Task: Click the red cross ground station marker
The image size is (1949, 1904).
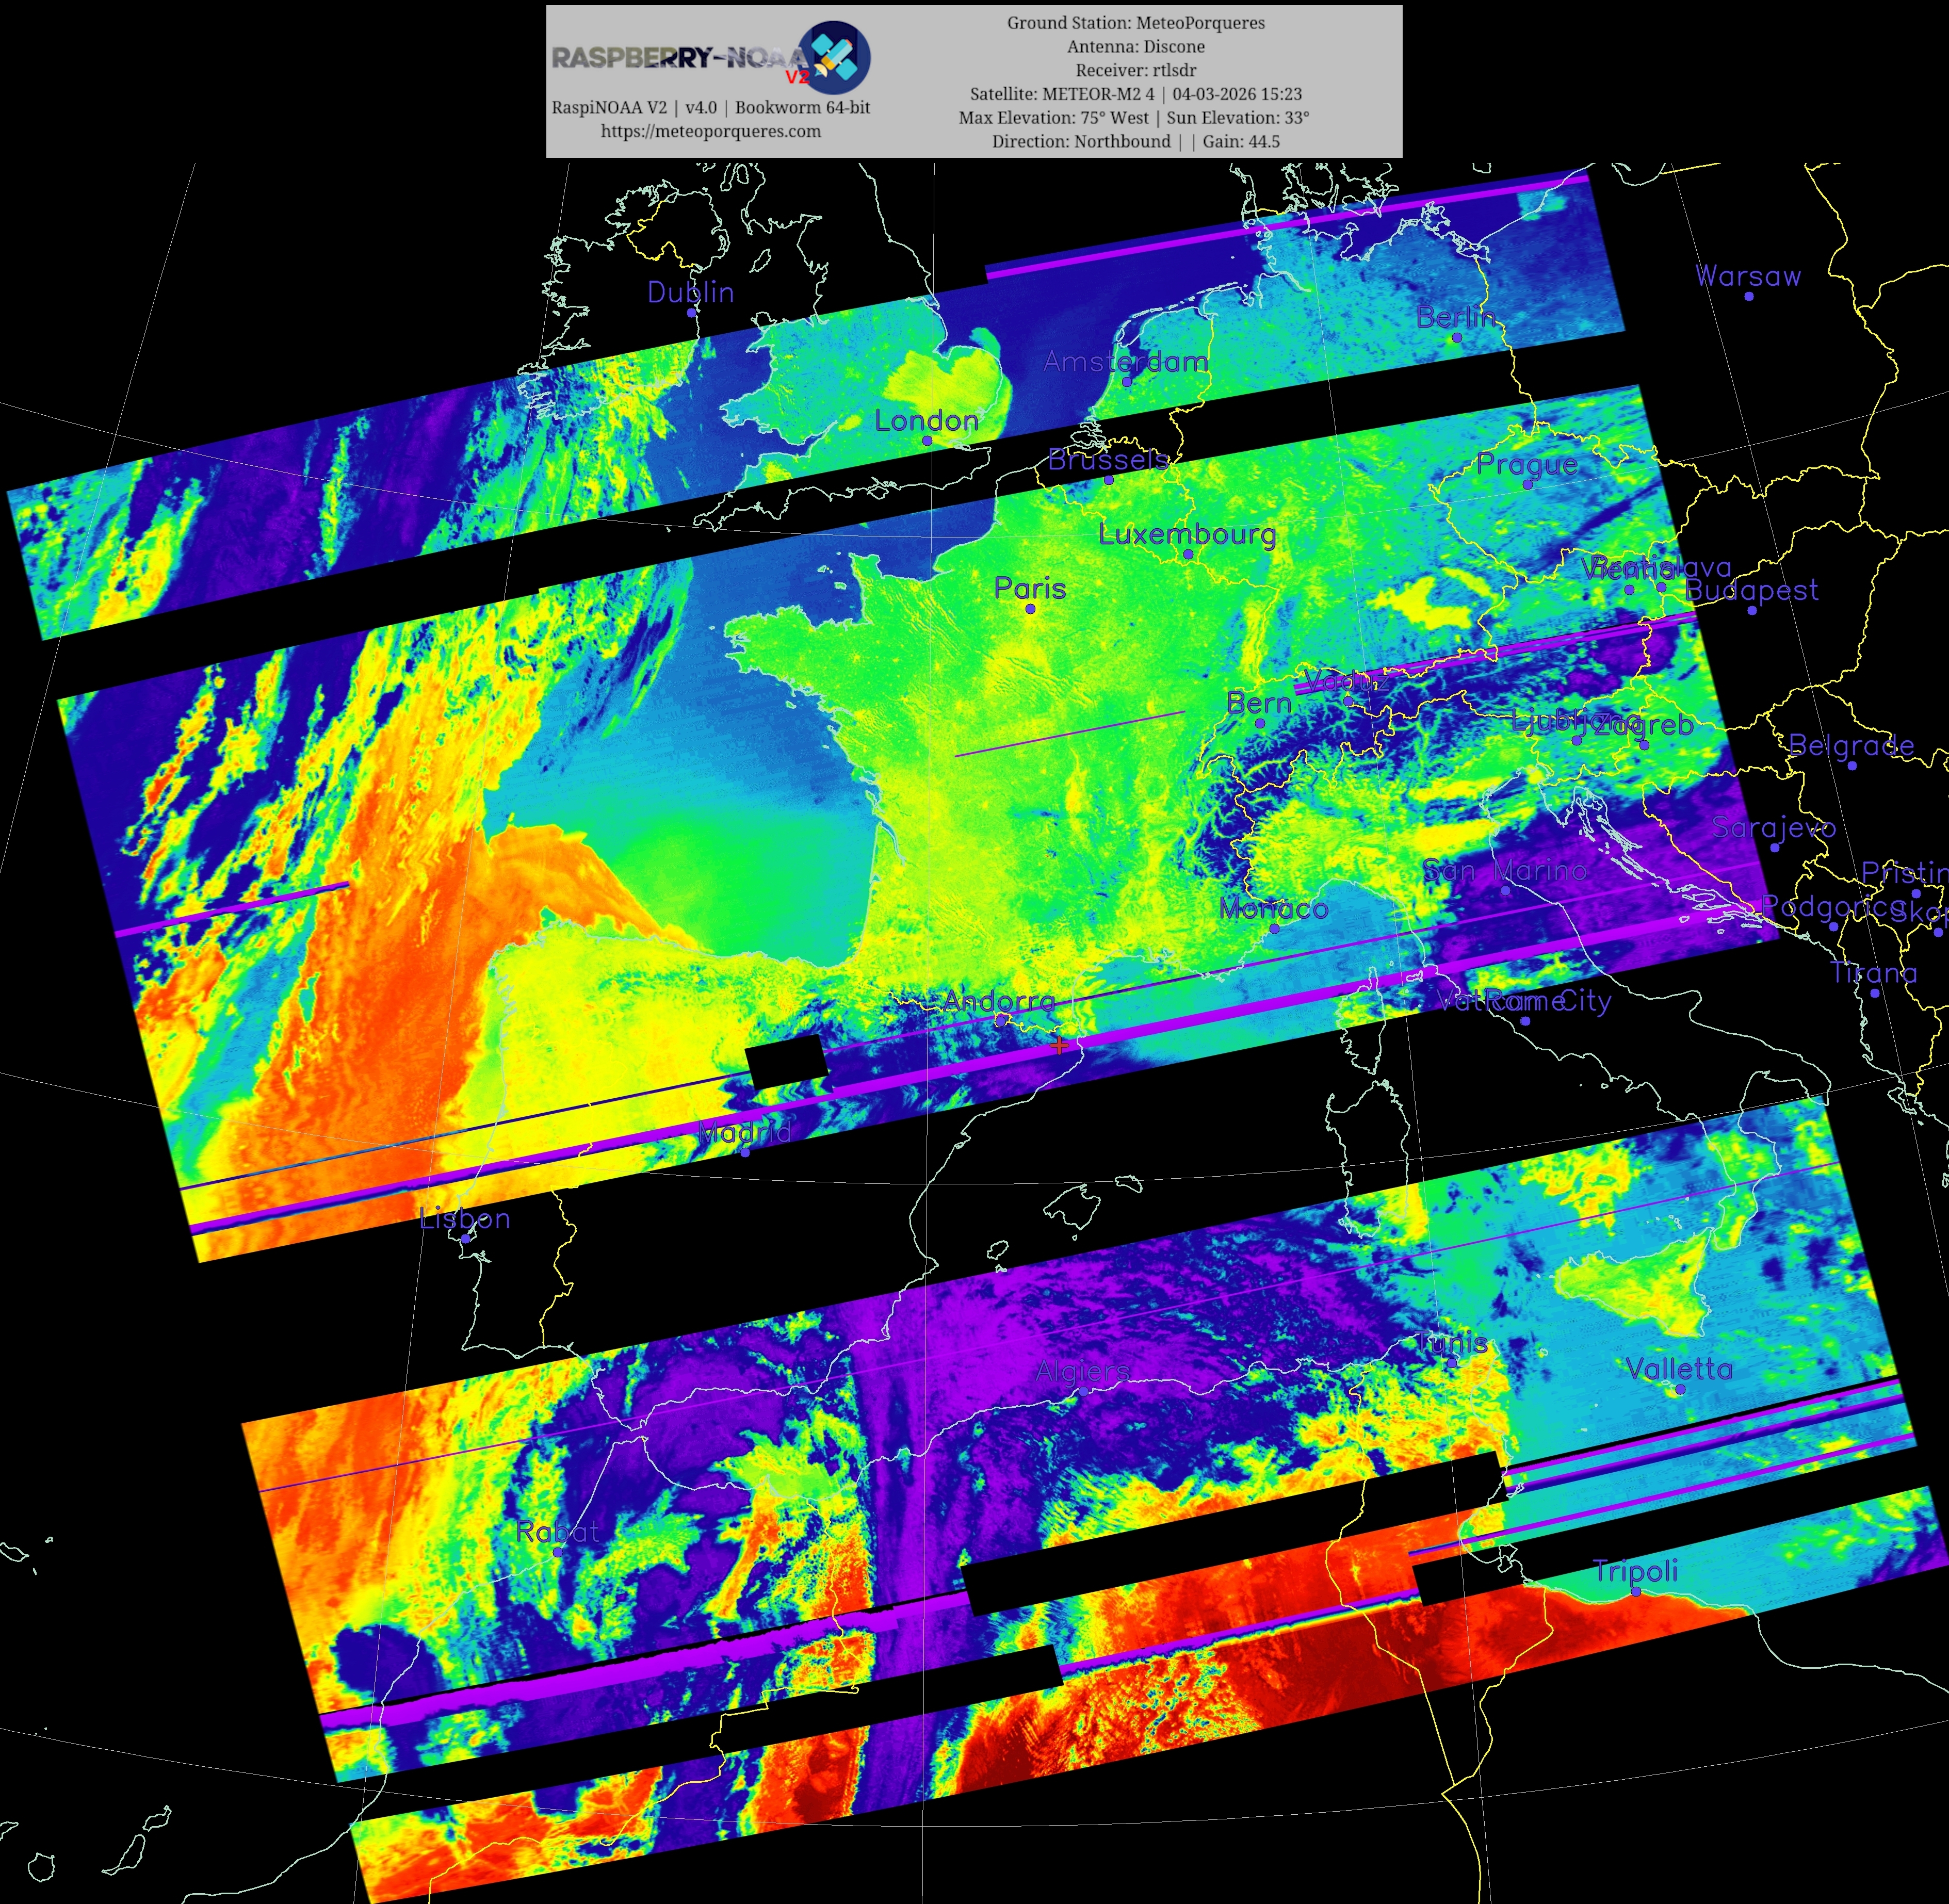Action: (1060, 1045)
